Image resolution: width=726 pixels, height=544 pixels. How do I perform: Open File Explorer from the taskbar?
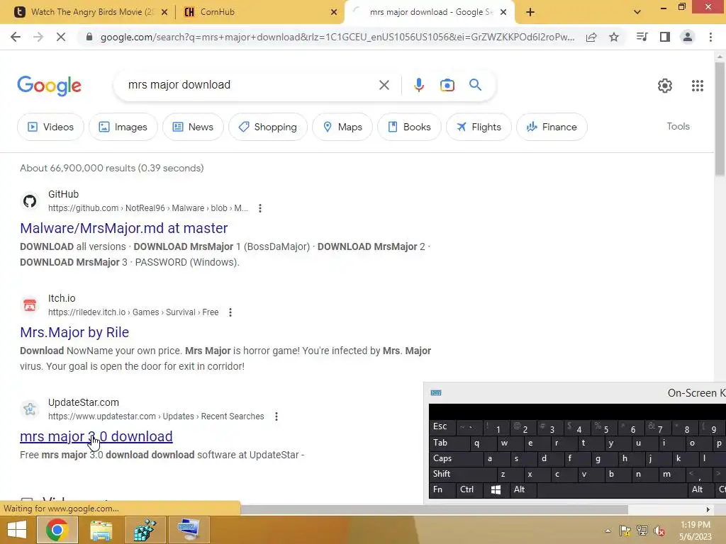(101, 530)
